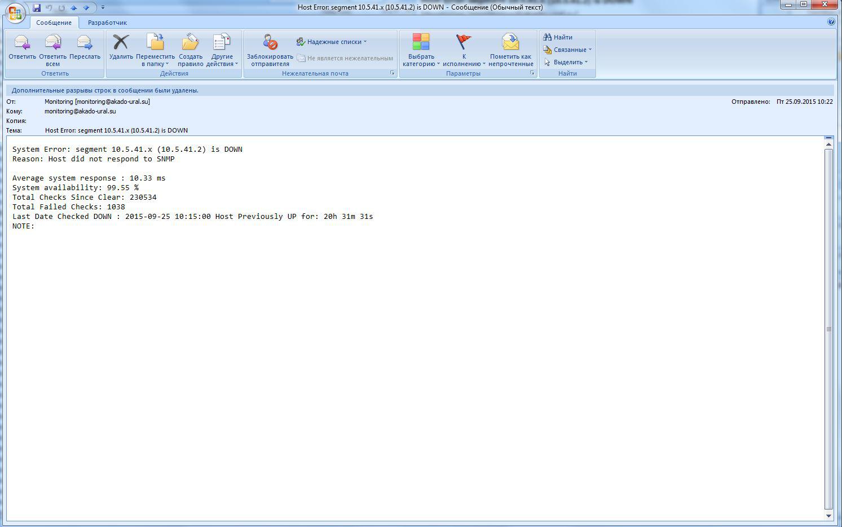
Task: Go to next item arrow in toolbar
Action: click(x=86, y=8)
